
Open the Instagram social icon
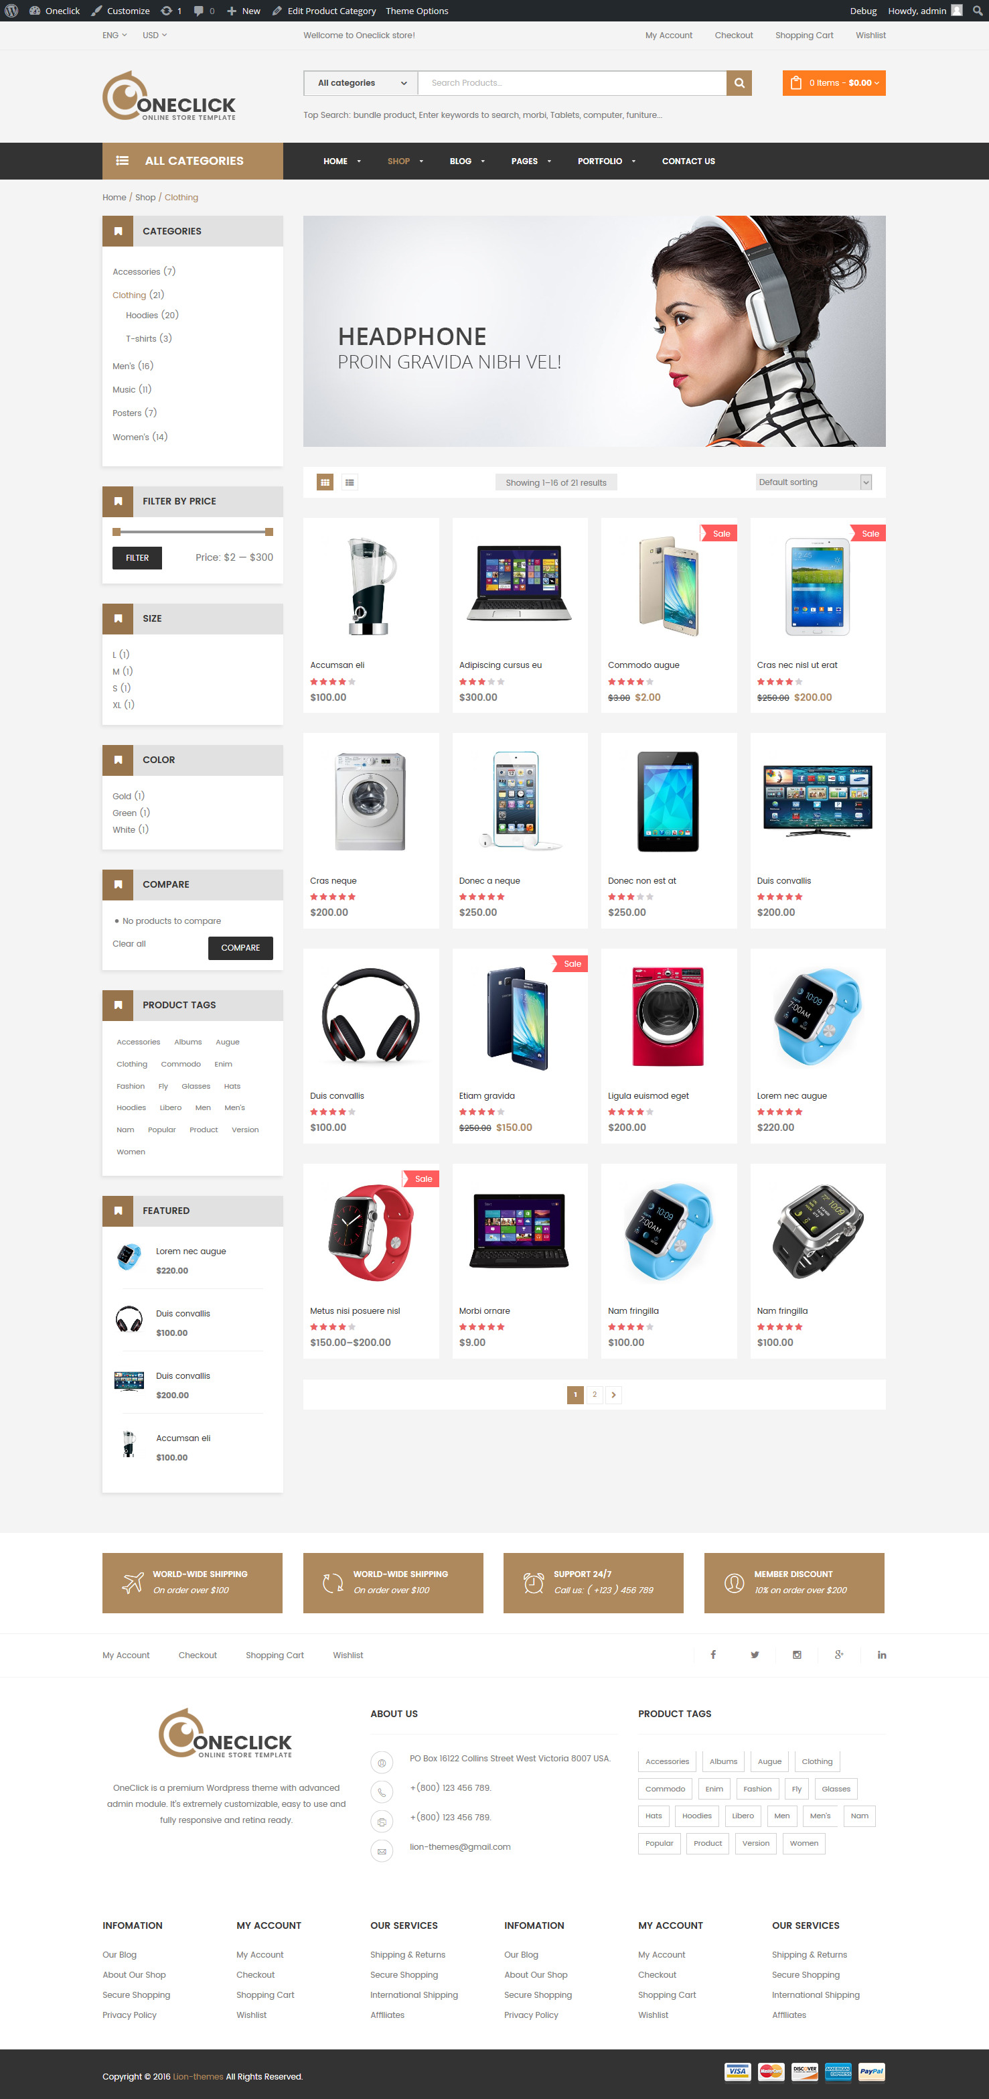[x=797, y=1655]
